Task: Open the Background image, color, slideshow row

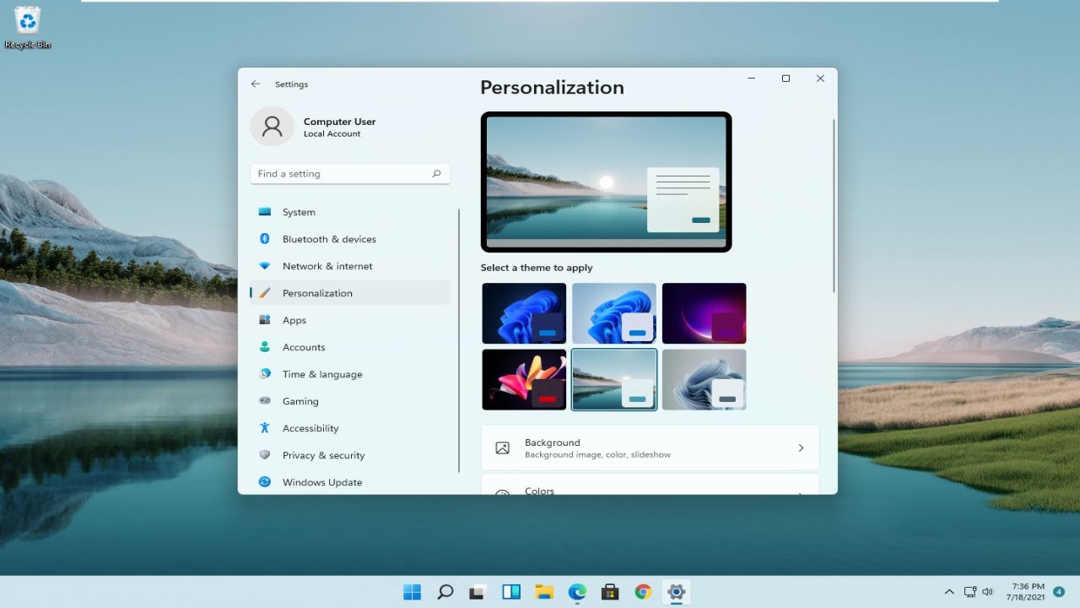Action: tap(650, 448)
